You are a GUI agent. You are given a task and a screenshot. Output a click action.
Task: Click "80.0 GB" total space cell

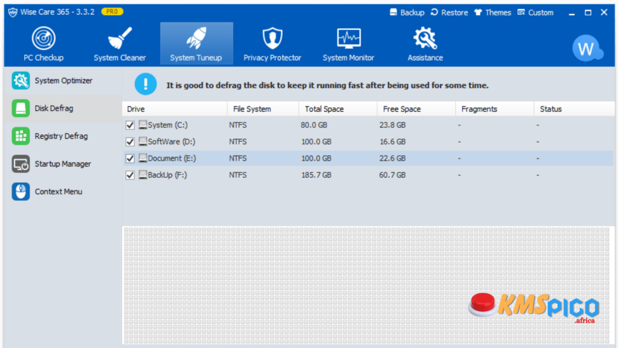[314, 125]
